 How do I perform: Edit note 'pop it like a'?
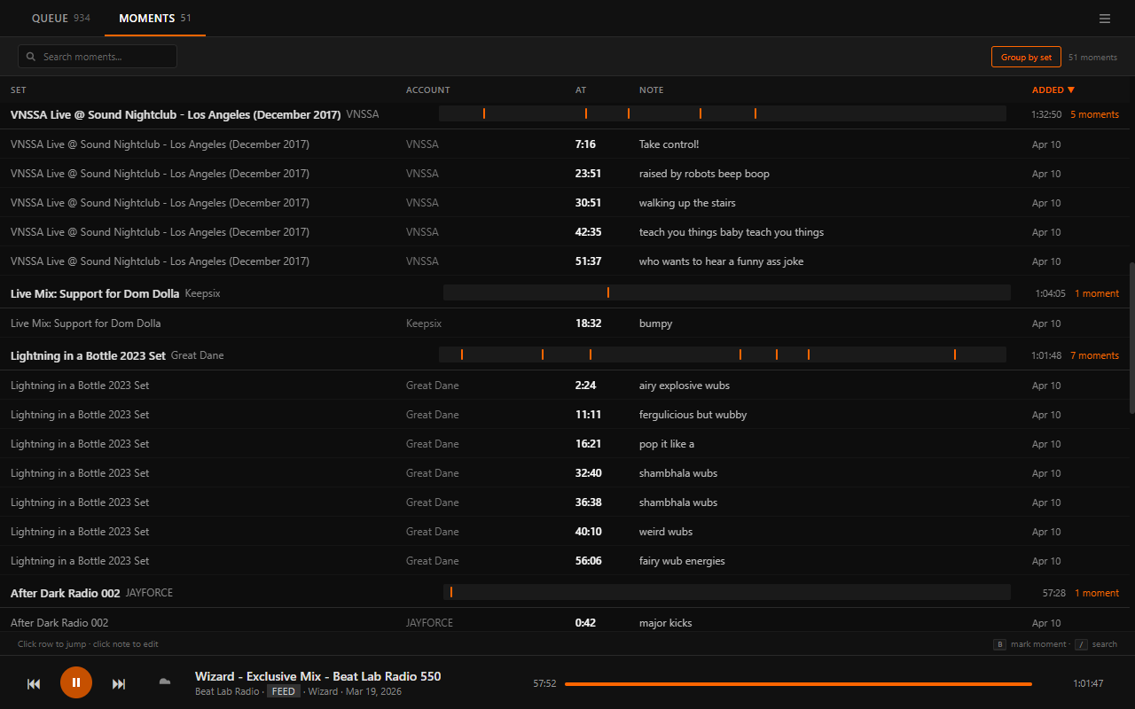coord(667,444)
